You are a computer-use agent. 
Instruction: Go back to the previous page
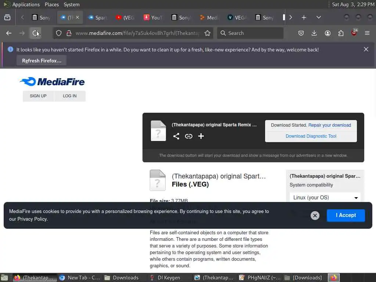point(9,33)
